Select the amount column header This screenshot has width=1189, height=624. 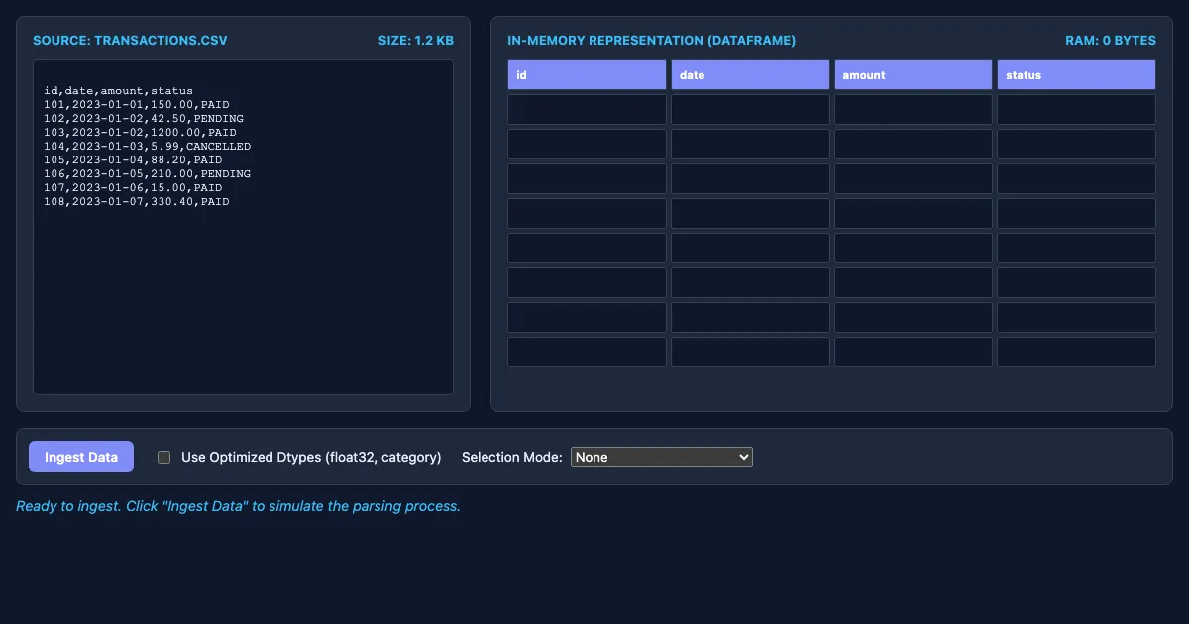pos(914,75)
